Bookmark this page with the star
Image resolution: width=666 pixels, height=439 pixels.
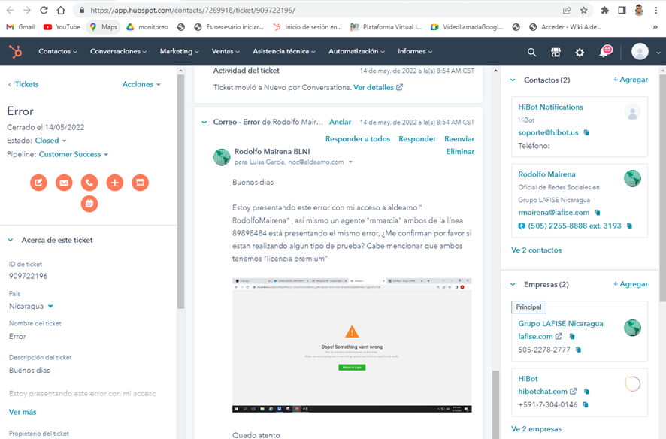(584, 11)
